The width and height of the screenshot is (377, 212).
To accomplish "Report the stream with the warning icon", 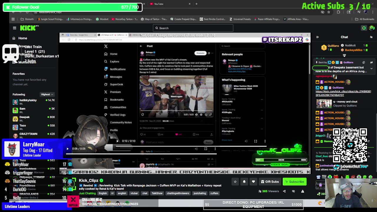I will tap(302, 191).
